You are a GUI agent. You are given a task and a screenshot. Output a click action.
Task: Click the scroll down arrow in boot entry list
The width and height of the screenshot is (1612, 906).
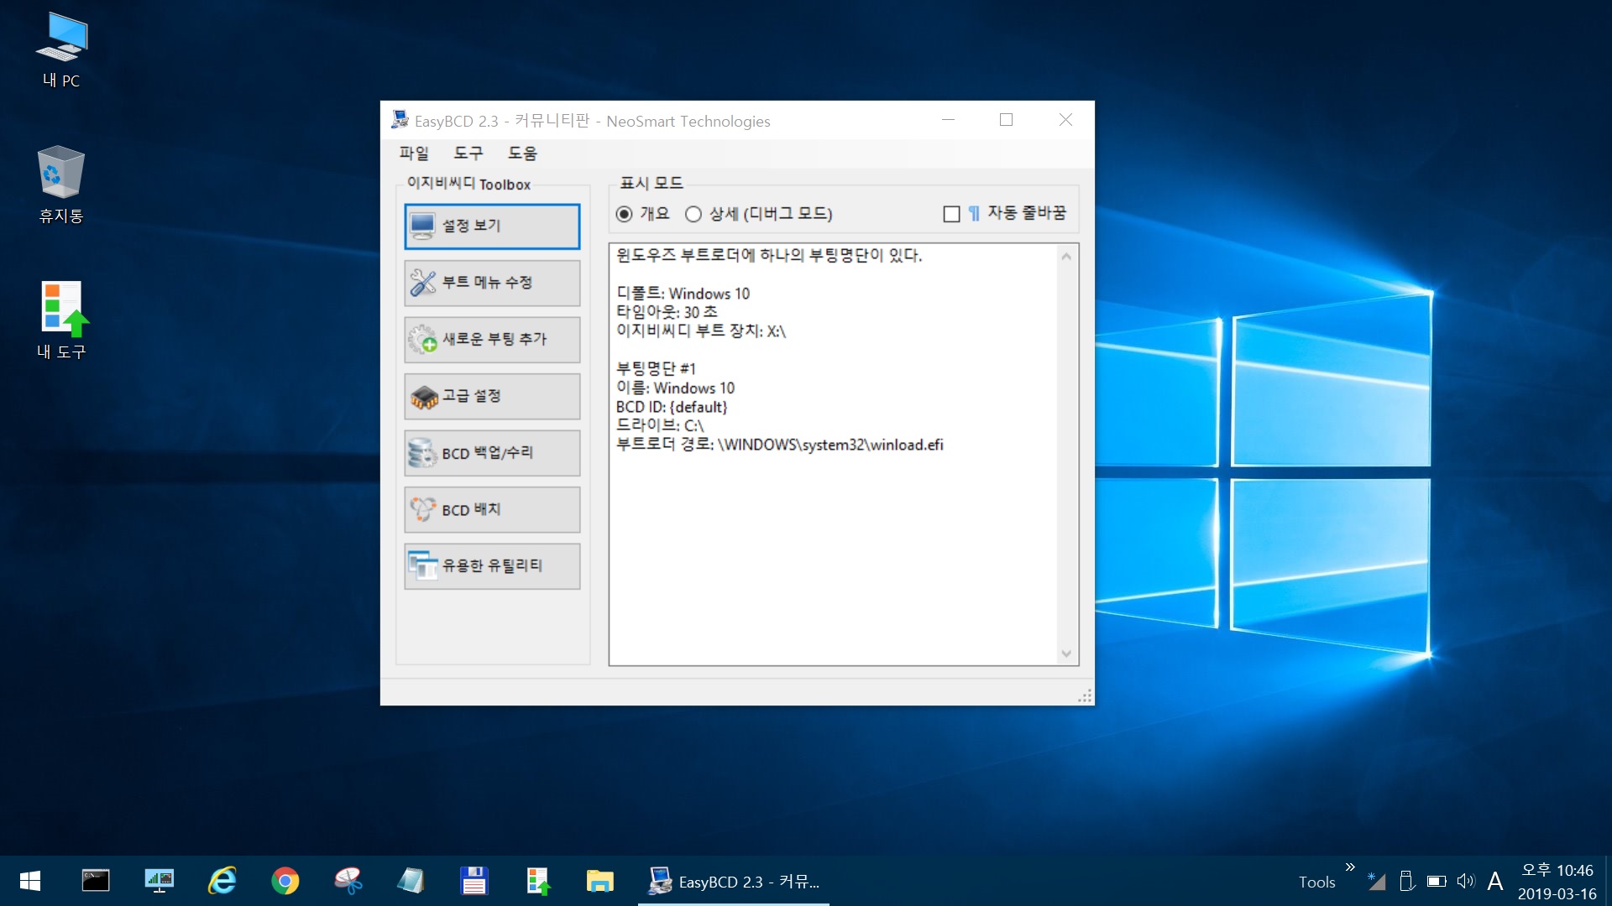(1066, 653)
